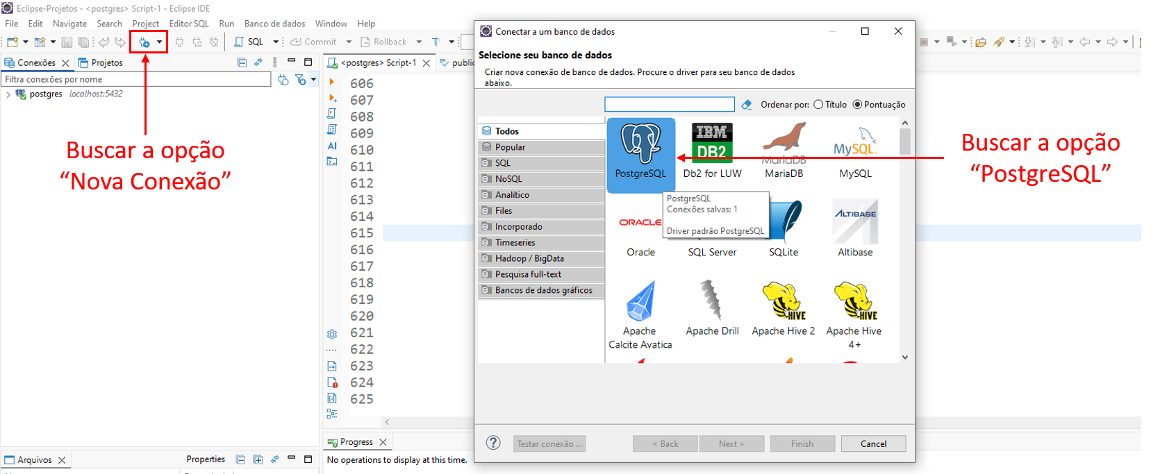Image resolution: width=1151 pixels, height=474 pixels.
Task: Select the Altibase database icon
Action: pos(855,230)
